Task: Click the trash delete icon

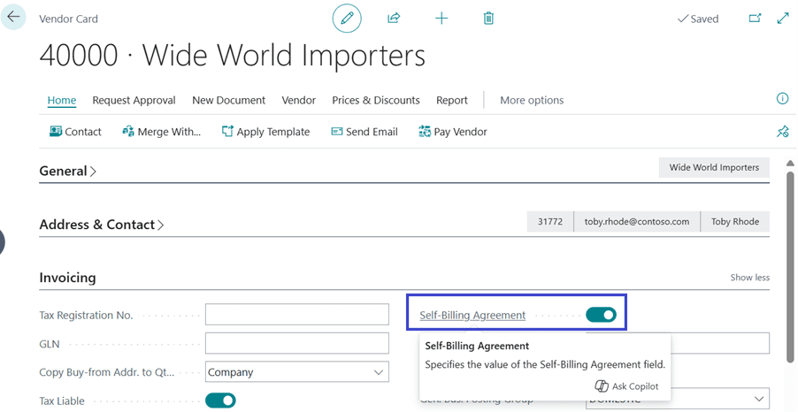Action: [488, 19]
